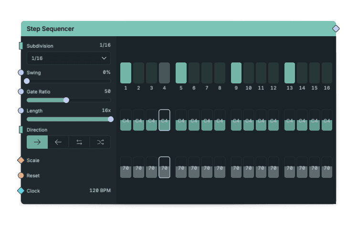This screenshot has width=357, height=225.
Task: Select random shuffle direction icon
Action: 100,142
